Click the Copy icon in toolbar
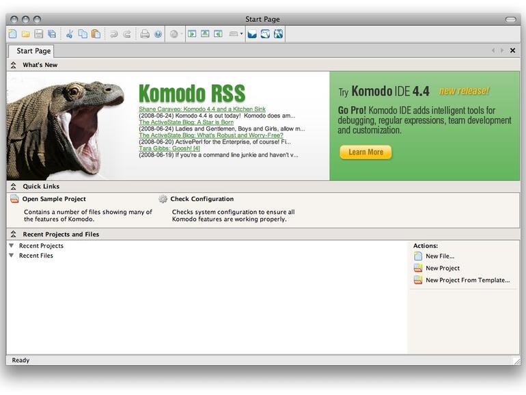Screen dimensions: 526x395 (x=83, y=34)
